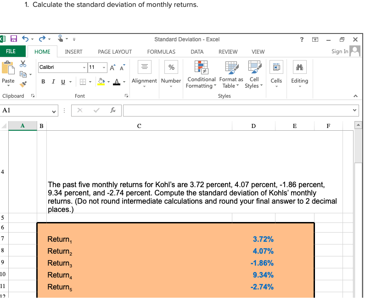This screenshot has height=300, width=382.
Task: Switch to the PAGE LAYOUT tab
Action: coord(115,52)
